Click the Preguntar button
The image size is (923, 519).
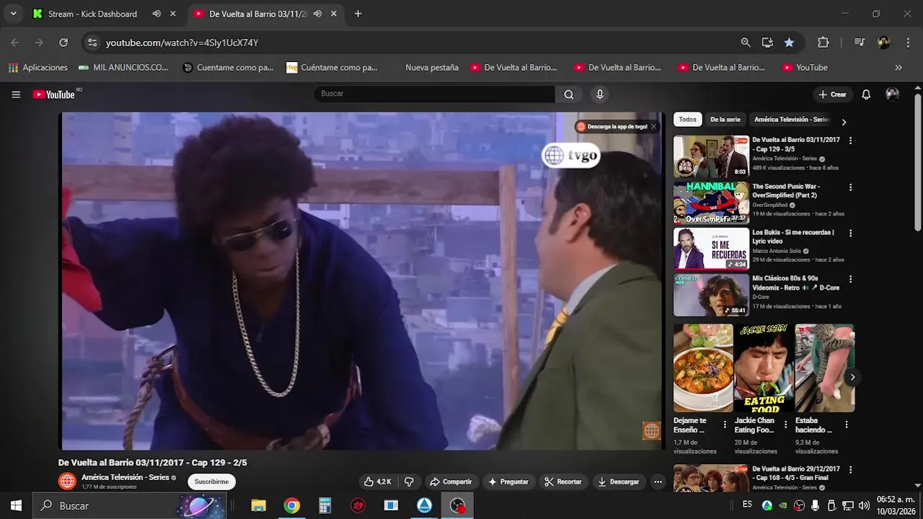[508, 482]
